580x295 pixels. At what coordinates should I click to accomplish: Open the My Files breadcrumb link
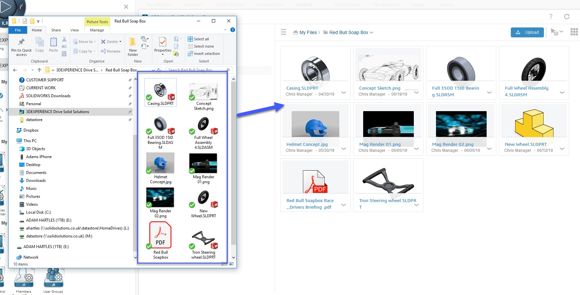click(x=308, y=32)
